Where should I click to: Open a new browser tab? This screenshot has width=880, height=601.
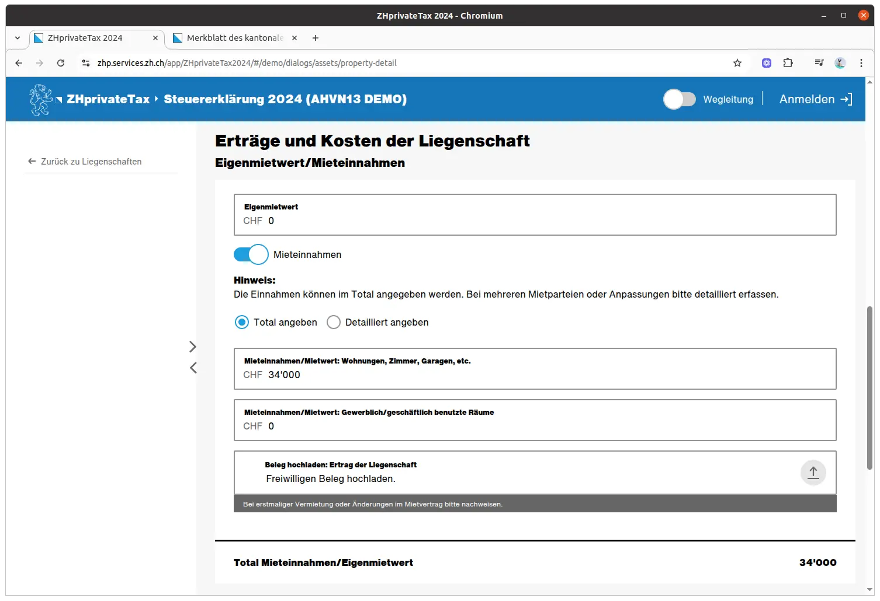tap(316, 38)
